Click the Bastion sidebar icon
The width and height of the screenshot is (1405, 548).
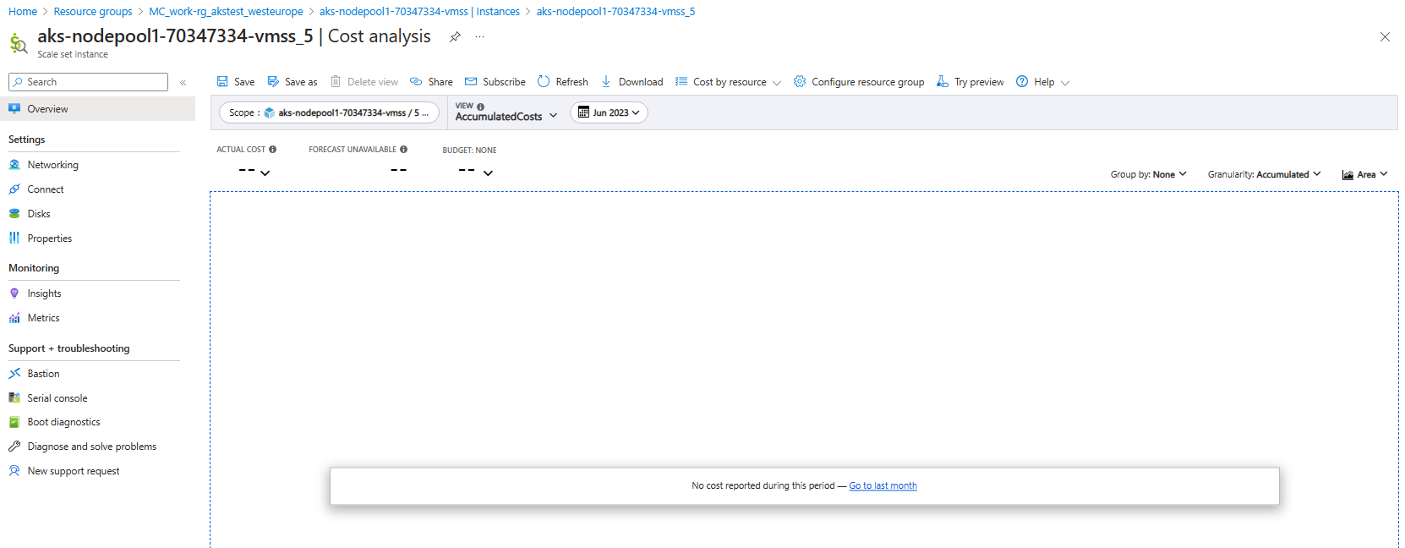14,374
